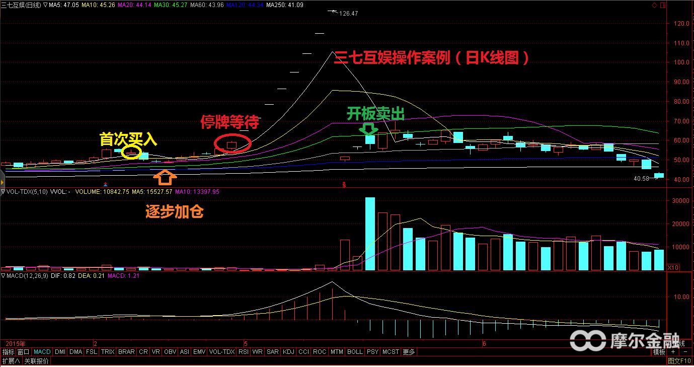
Task: Open the 更多 more indicators list
Action: pos(409,352)
